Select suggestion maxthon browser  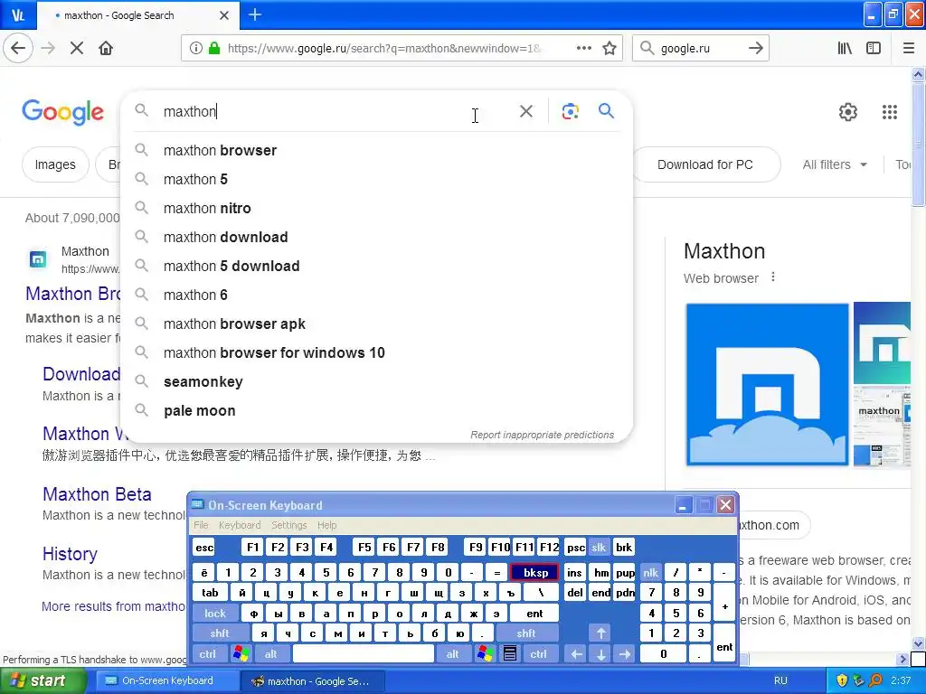coord(375,151)
